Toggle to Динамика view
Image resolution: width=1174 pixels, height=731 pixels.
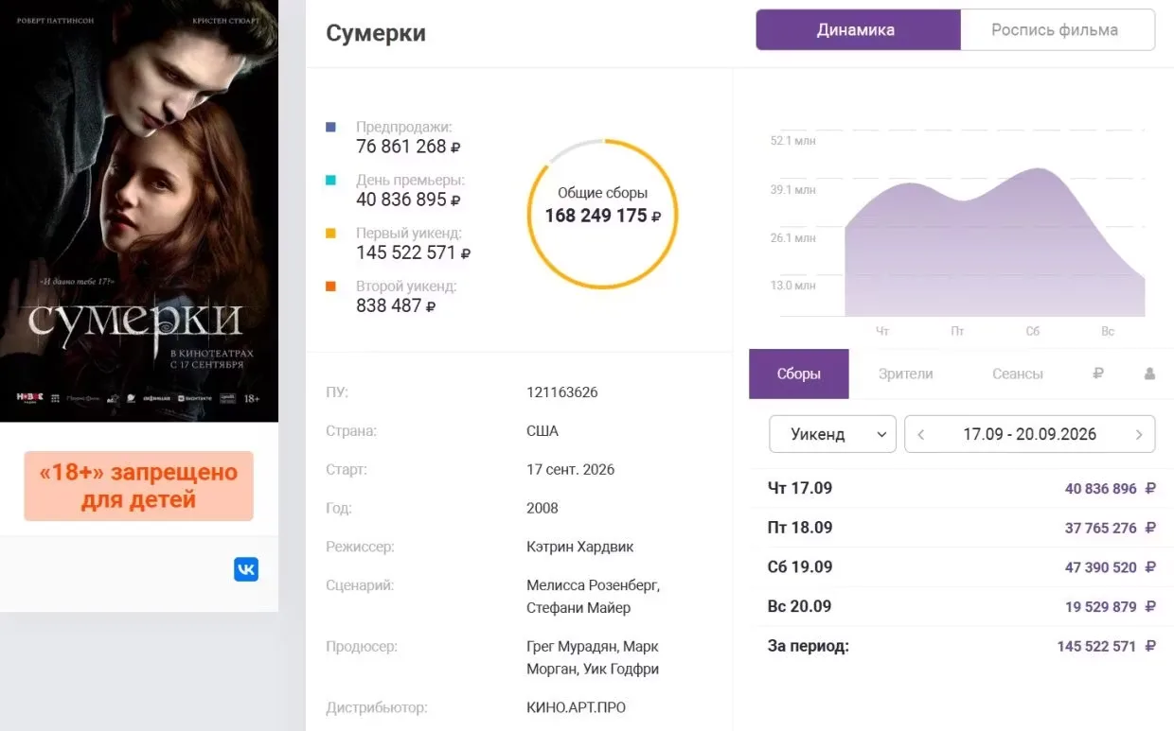coord(858,29)
